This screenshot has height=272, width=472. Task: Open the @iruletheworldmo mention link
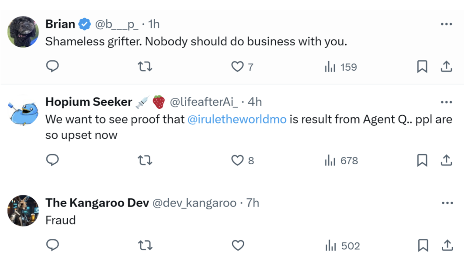pyautogui.click(x=237, y=119)
